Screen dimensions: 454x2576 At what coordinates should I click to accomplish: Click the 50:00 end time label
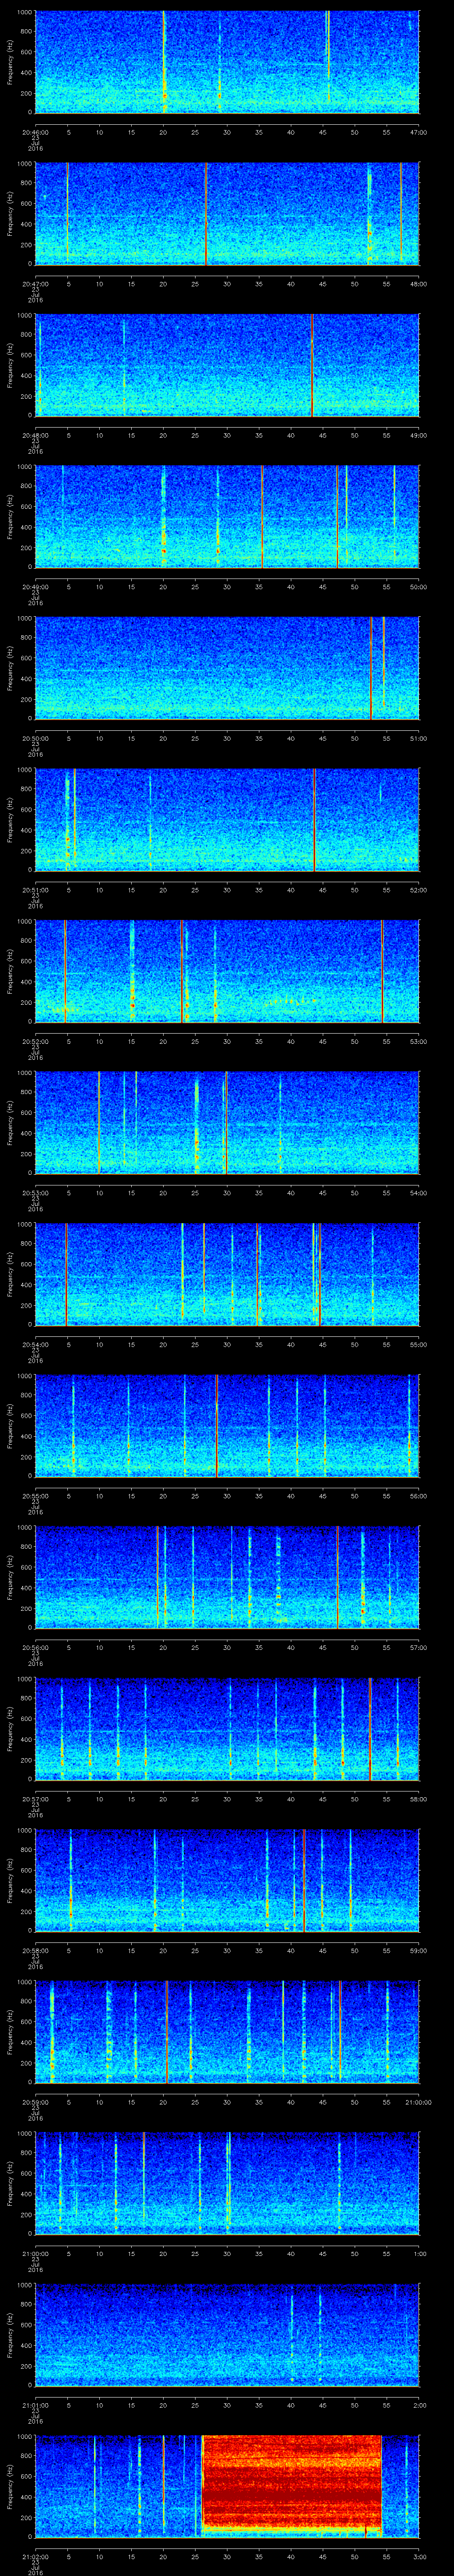click(x=419, y=587)
